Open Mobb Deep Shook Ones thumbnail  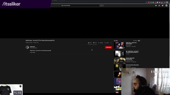[x=120, y=45]
